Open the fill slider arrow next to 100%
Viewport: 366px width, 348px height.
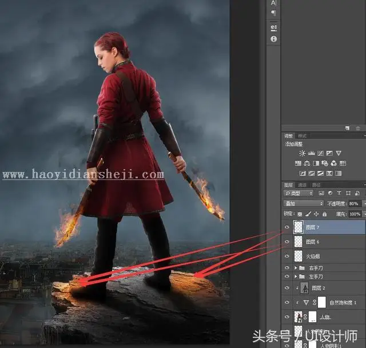[364, 214]
